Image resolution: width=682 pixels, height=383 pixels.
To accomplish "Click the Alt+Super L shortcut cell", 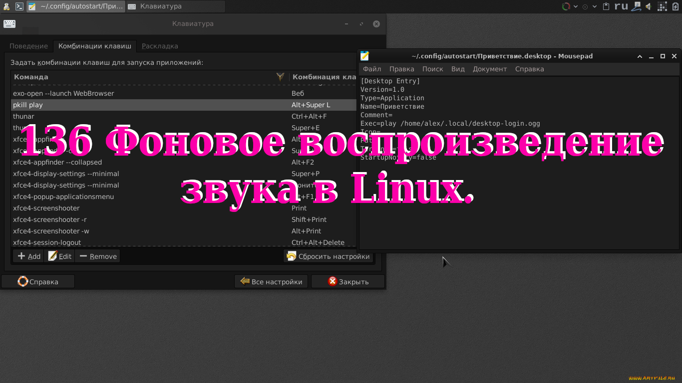I will (311, 105).
